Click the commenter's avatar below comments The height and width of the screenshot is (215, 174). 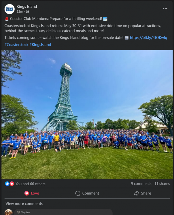coord(9,212)
